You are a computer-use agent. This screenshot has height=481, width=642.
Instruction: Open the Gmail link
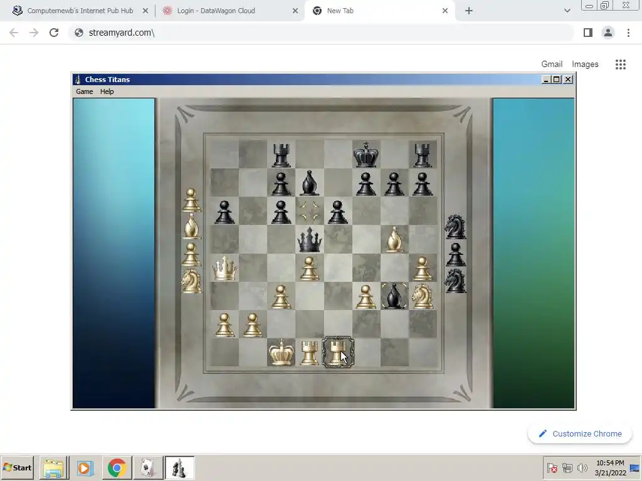tap(552, 65)
